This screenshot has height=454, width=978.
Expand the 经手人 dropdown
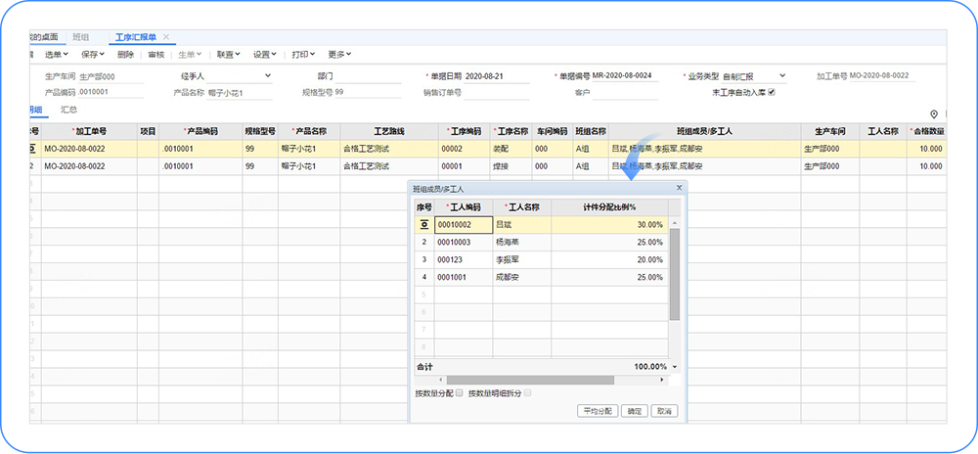click(x=268, y=76)
